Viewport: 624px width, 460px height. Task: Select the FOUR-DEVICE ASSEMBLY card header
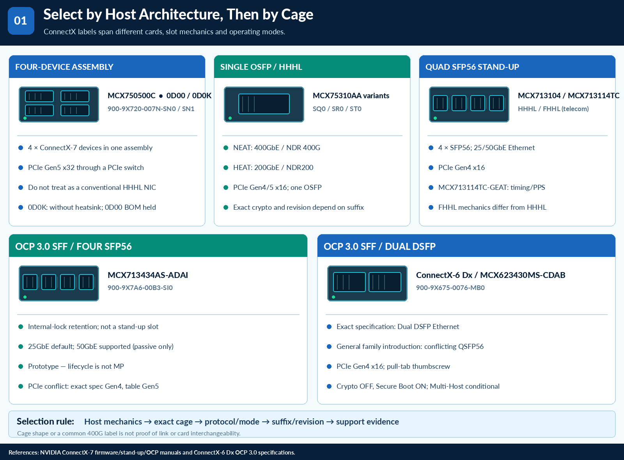[x=107, y=67]
